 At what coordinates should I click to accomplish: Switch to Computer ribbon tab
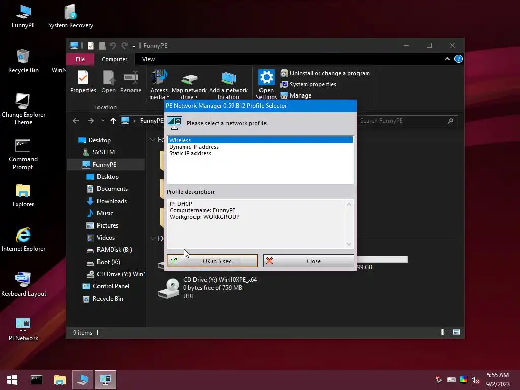(x=114, y=59)
